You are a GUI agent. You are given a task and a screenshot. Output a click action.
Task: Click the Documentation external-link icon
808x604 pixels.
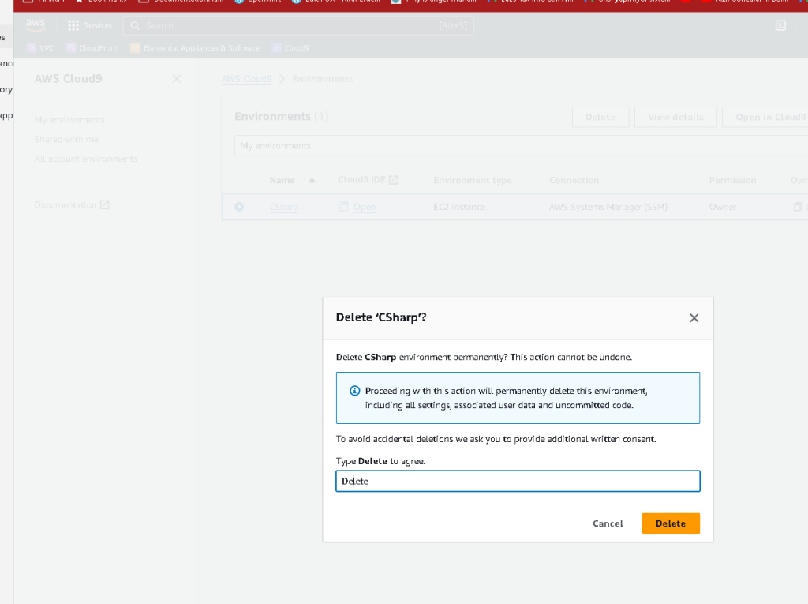105,204
